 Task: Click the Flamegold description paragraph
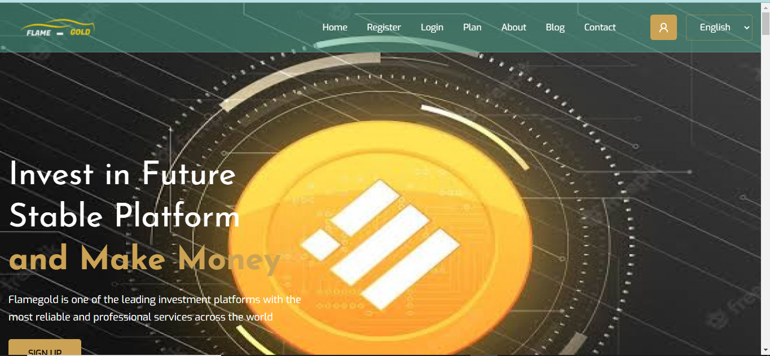(x=155, y=308)
